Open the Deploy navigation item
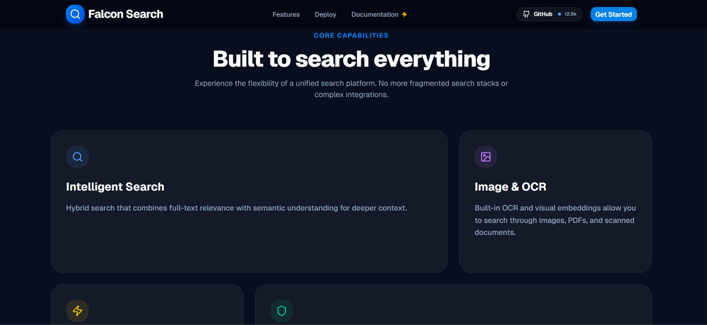 coord(325,14)
